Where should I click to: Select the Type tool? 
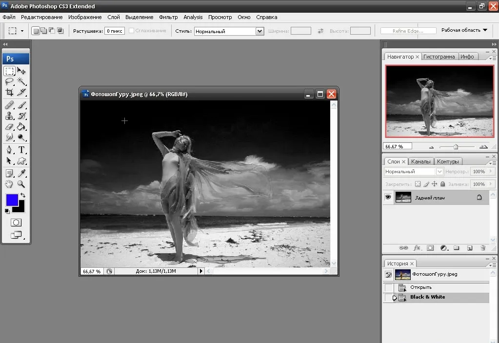(x=21, y=150)
